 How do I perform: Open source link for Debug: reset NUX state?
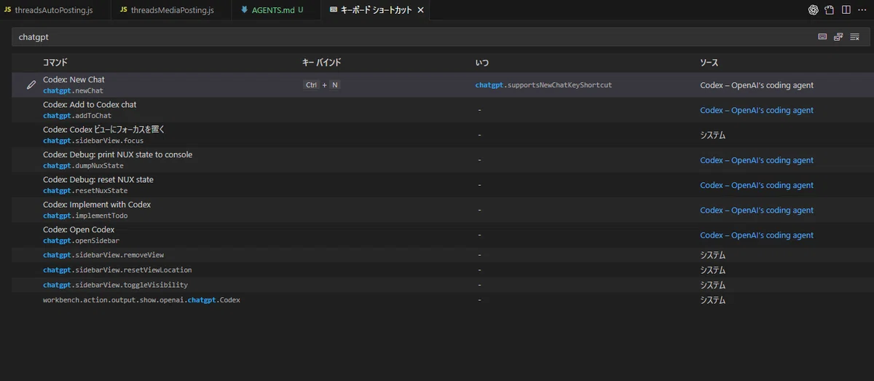tap(757, 185)
